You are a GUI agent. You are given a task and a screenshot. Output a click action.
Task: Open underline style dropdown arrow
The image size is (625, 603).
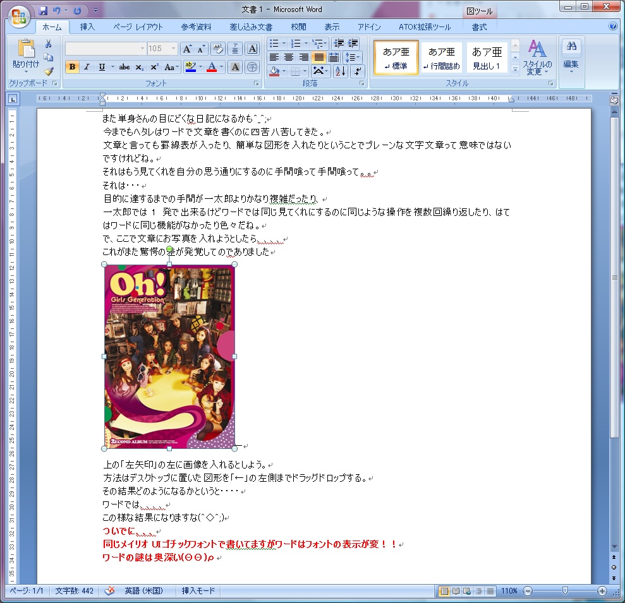coord(112,67)
